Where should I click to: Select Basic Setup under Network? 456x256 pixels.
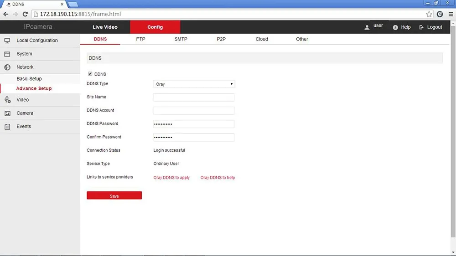29,79
